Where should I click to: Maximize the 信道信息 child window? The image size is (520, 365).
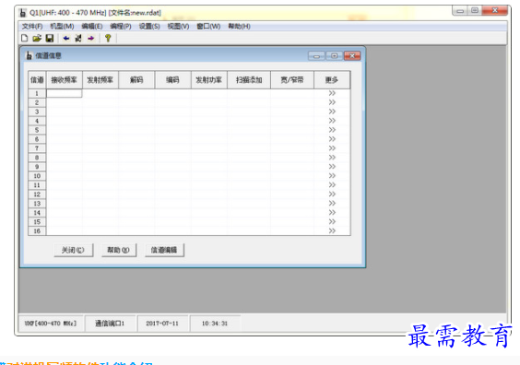(335, 56)
